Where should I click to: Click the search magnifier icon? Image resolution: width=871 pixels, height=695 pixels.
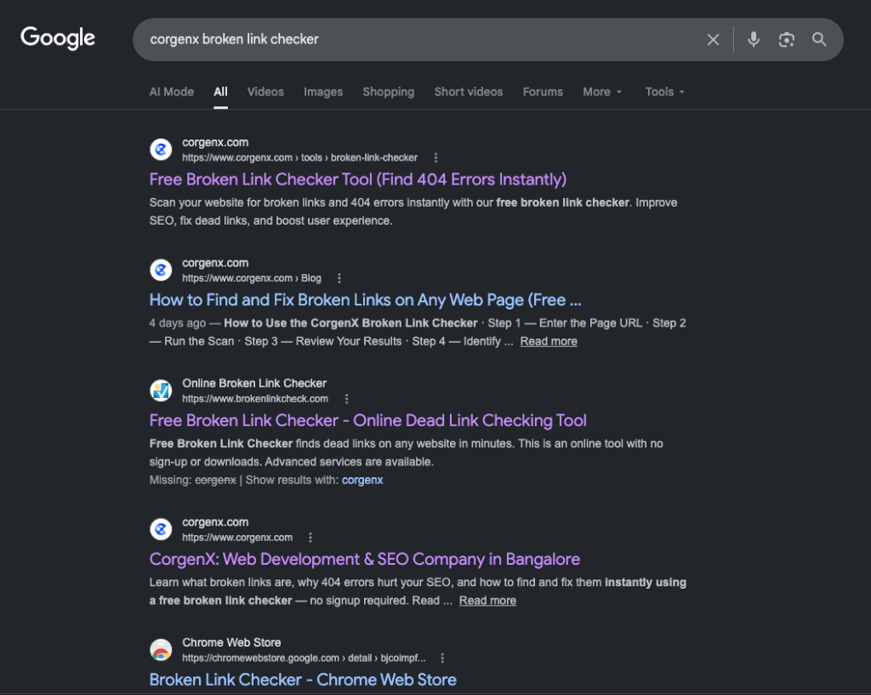click(818, 39)
